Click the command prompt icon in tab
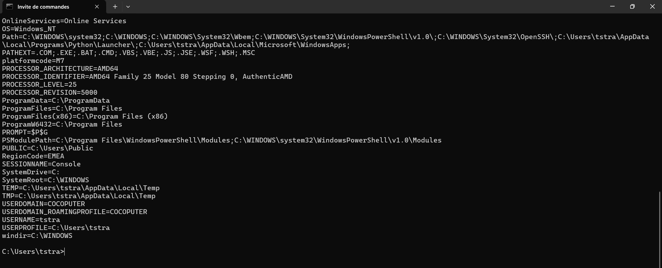 click(x=10, y=7)
